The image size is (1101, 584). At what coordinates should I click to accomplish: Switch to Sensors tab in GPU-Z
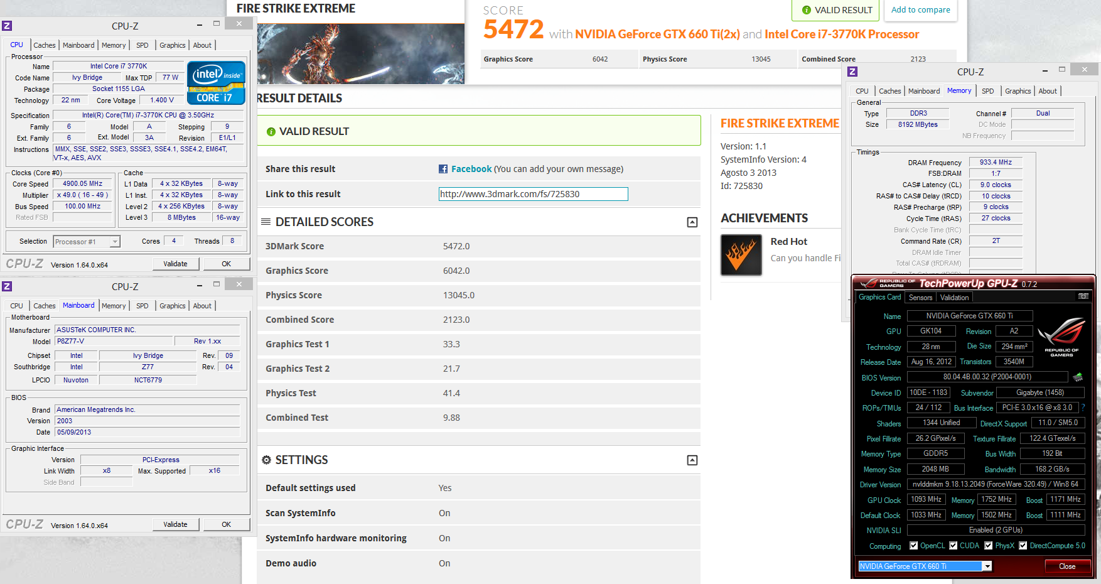[x=920, y=298]
